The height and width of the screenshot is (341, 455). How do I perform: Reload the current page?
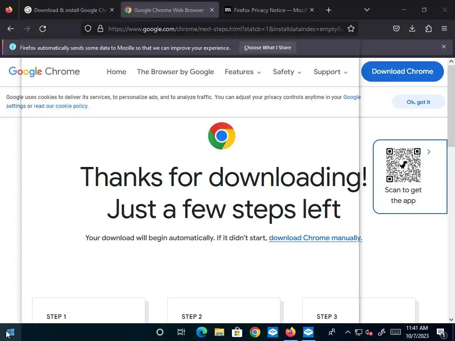coord(43,29)
